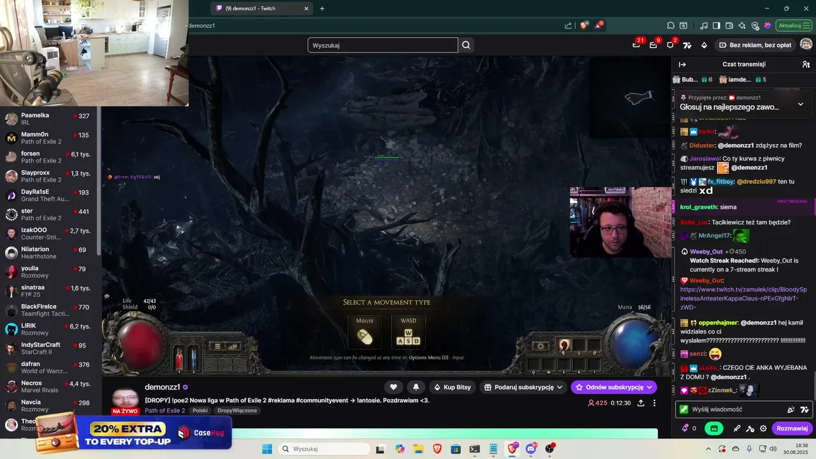
Task: Open Twitch notifications inbox with 9 badge
Action: (x=653, y=45)
